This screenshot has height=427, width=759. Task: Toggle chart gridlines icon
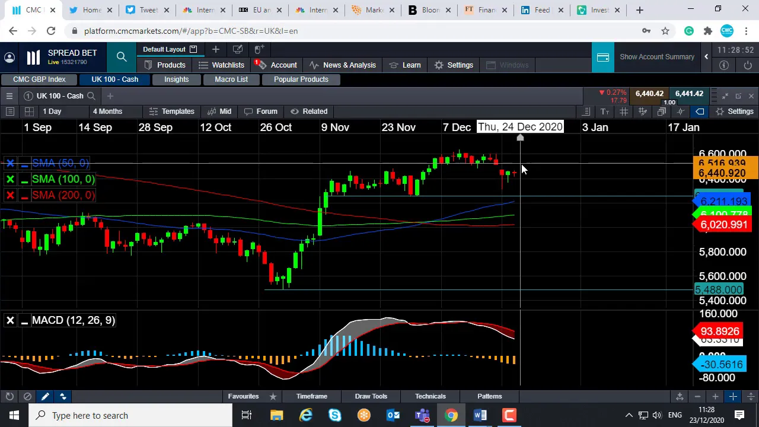tap(624, 111)
